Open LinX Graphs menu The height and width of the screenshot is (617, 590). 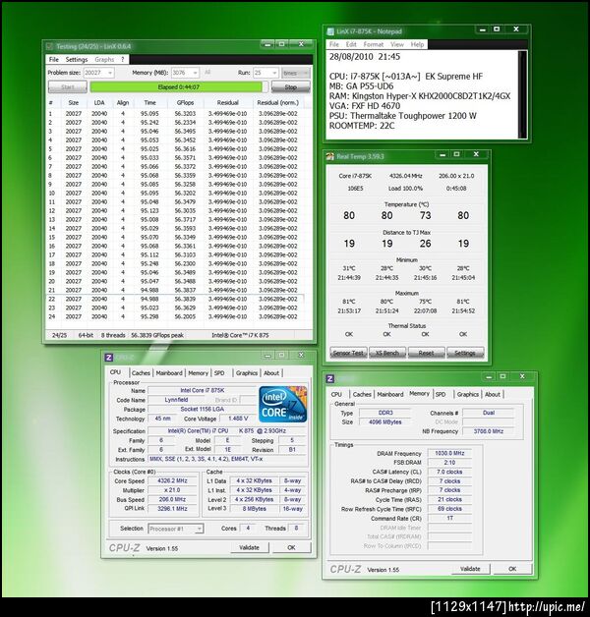[x=104, y=59]
